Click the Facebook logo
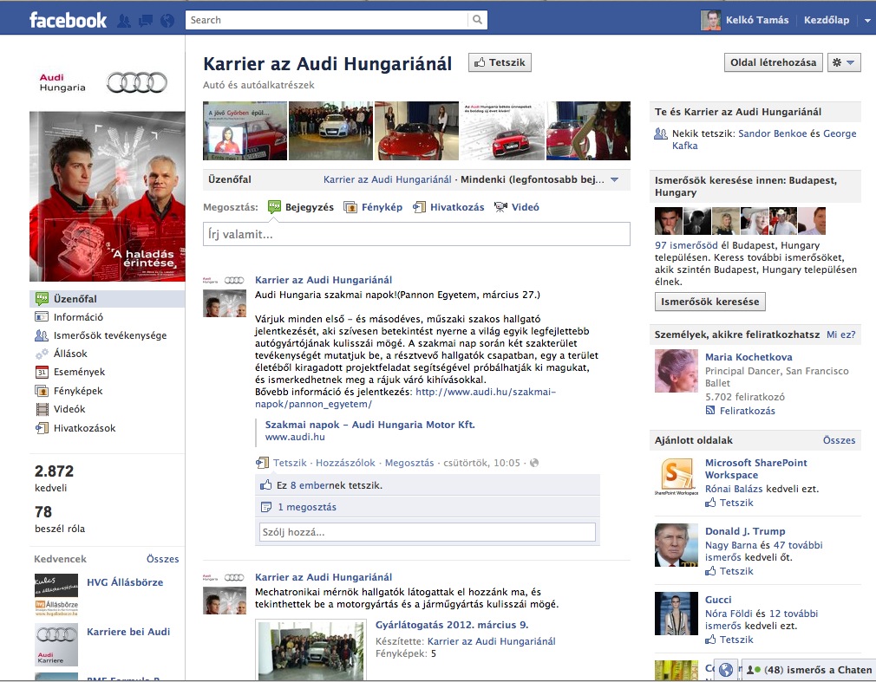The width and height of the screenshot is (876, 682). pos(68,20)
